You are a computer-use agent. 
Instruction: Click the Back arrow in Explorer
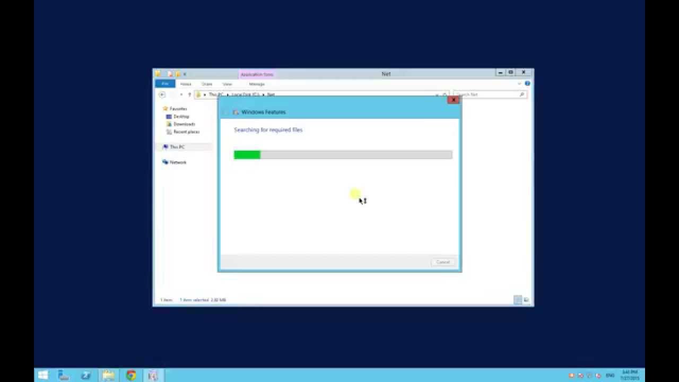[x=162, y=94]
